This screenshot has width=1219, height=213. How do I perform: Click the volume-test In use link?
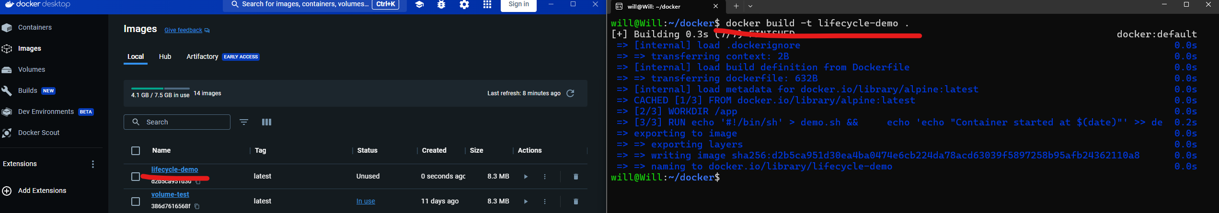(366, 201)
